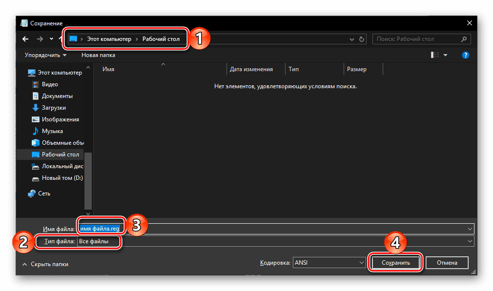The height and width of the screenshot is (291, 493).
Task: Click the computer icon in address bar
Action: pos(73,39)
